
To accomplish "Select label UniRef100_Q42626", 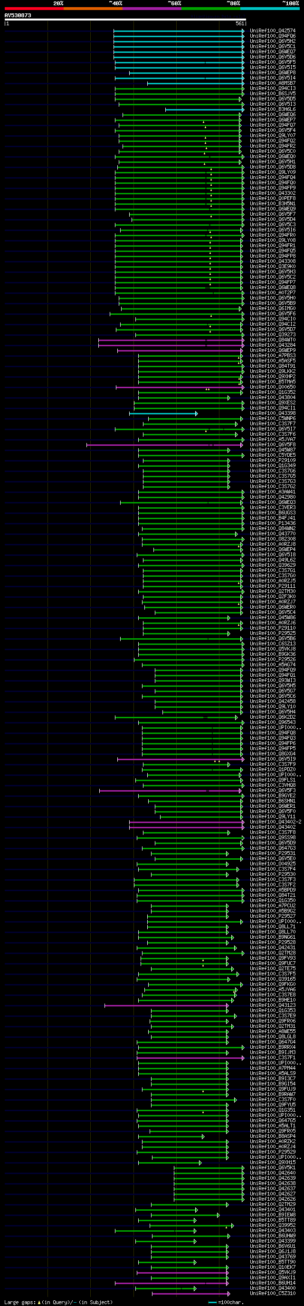I will coord(273,1199).
